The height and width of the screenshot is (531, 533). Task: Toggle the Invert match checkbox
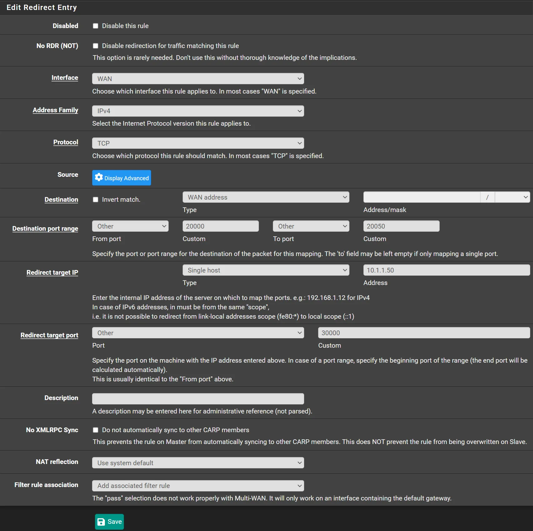coord(96,200)
